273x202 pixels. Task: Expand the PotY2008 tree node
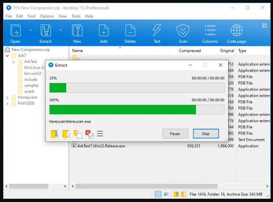point(7,104)
